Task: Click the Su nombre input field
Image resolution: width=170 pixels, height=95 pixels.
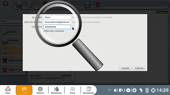Action: point(57,17)
